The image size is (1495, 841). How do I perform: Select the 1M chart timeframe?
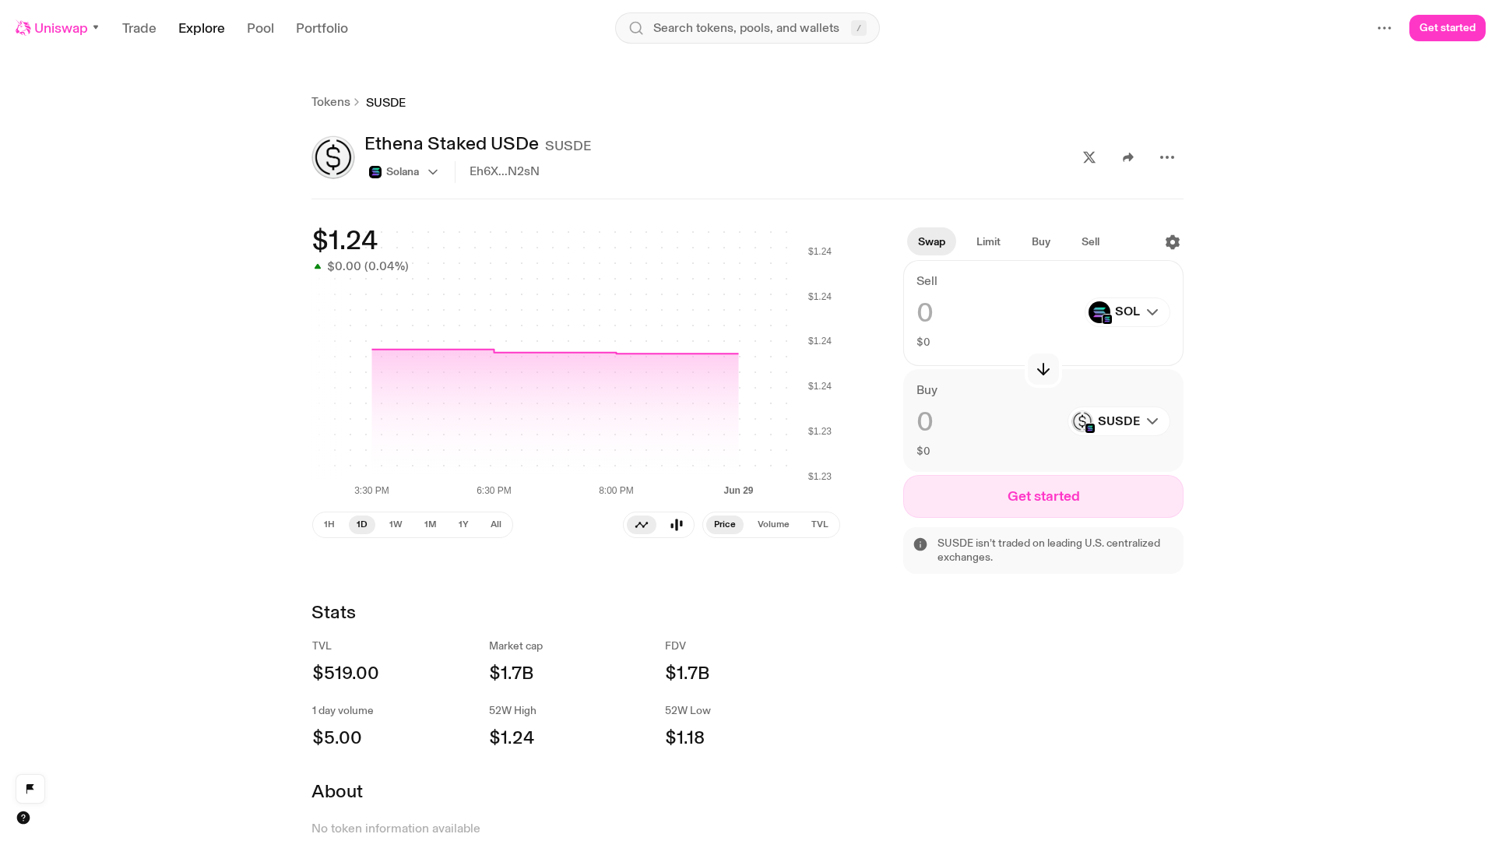[x=430, y=525]
